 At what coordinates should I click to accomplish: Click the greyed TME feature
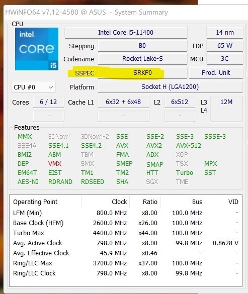182,182
